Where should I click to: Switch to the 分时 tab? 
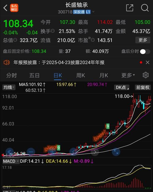tap(11, 75)
